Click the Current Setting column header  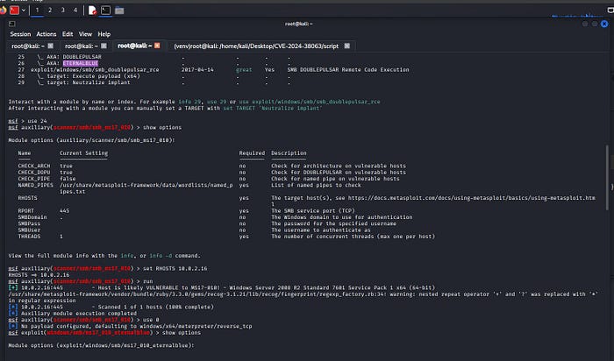(x=84, y=153)
